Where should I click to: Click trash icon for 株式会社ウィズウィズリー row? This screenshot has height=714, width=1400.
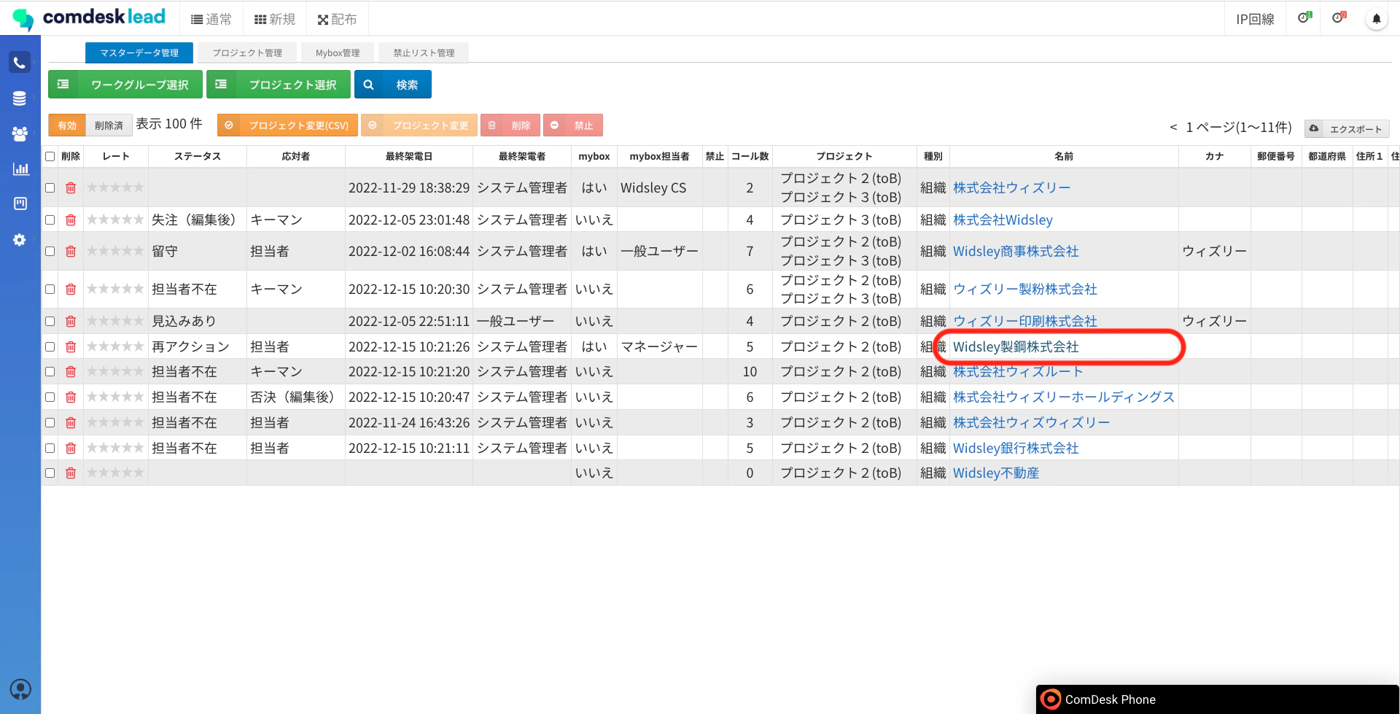pyautogui.click(x=71, y=423)
